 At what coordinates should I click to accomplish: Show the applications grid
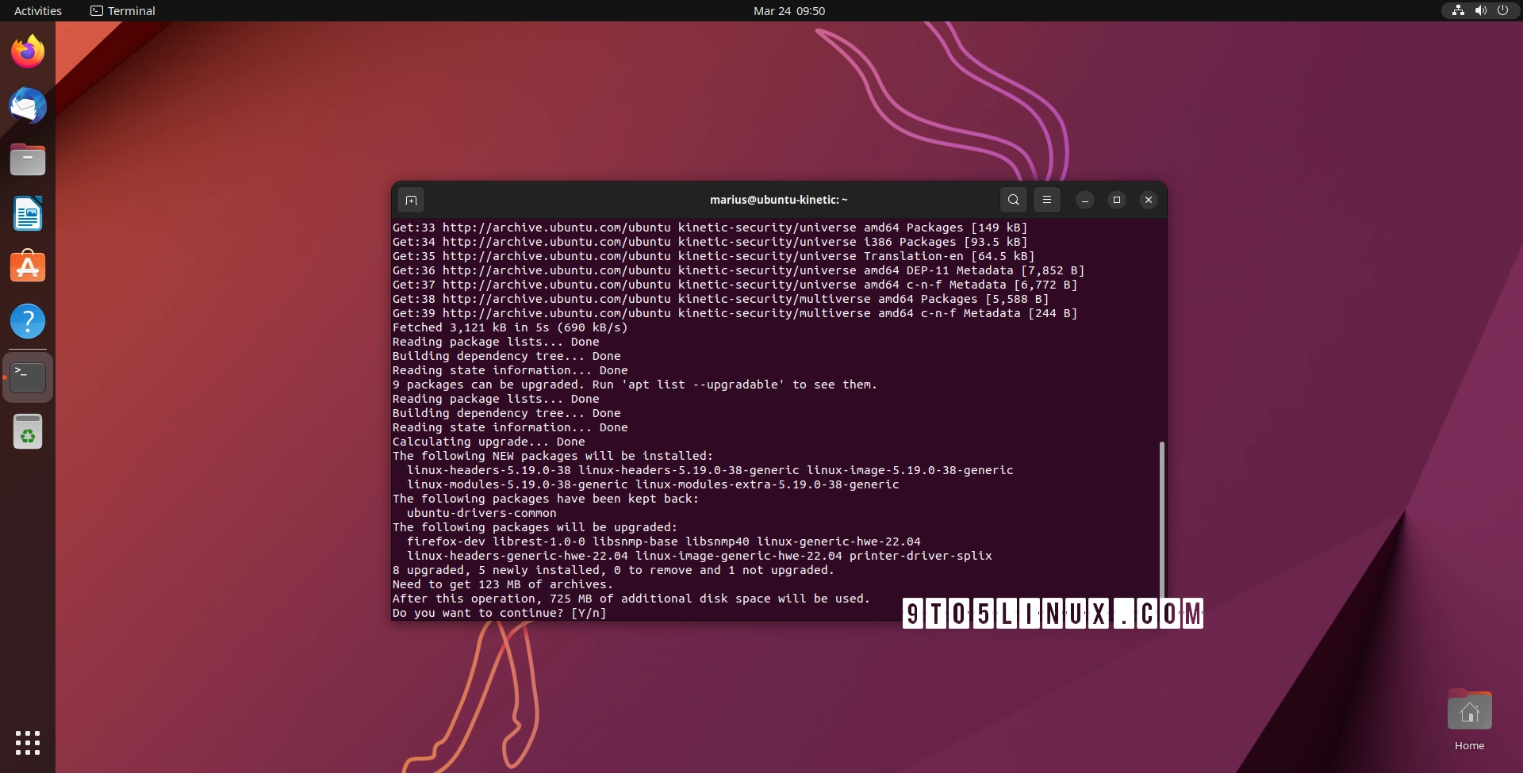pyautogui.click(x=28, y=743)
